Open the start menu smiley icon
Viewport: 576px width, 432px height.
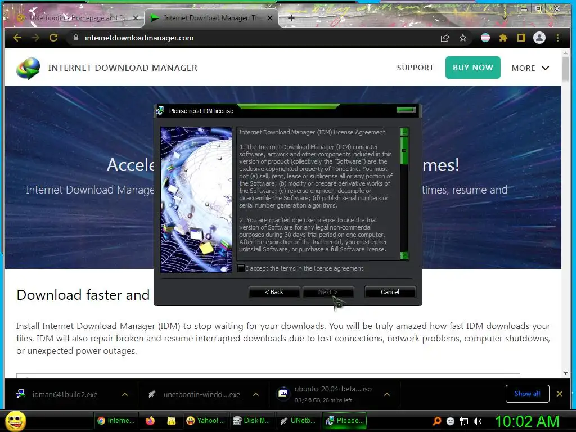[x=15, y=421]
